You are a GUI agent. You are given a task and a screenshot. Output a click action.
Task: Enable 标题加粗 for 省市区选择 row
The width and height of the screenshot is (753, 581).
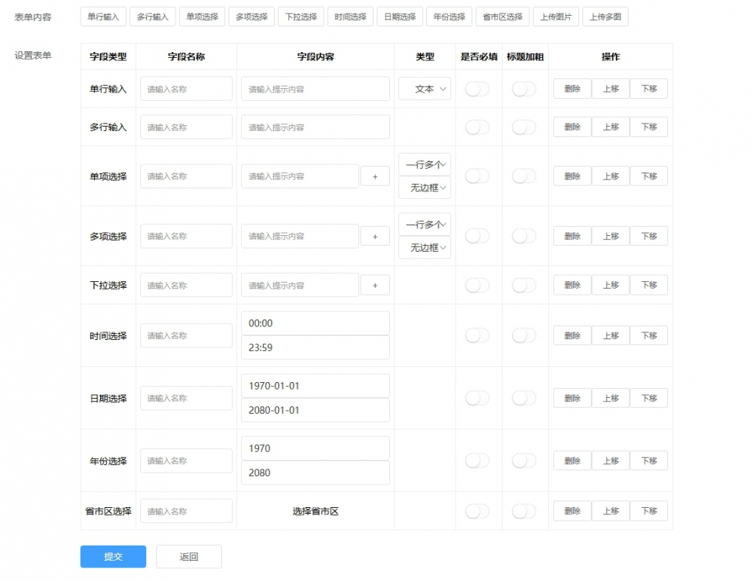pos(523,511)
